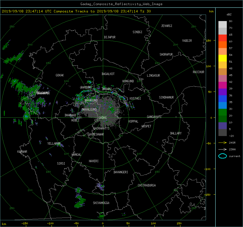This screenshot has width=243, height=227.
Task: Click the HOSPET city label
Action: [x=146, y=126]
